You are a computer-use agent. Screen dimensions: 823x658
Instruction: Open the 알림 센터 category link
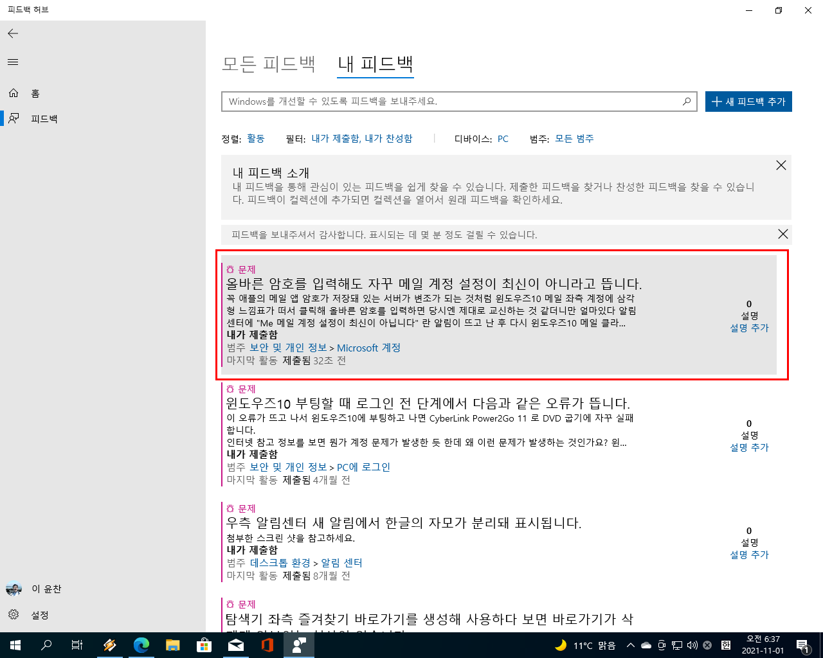click(341, 563)
